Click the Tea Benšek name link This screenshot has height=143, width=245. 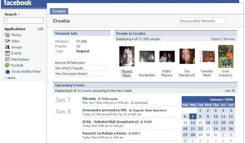[x=147, y=75]
